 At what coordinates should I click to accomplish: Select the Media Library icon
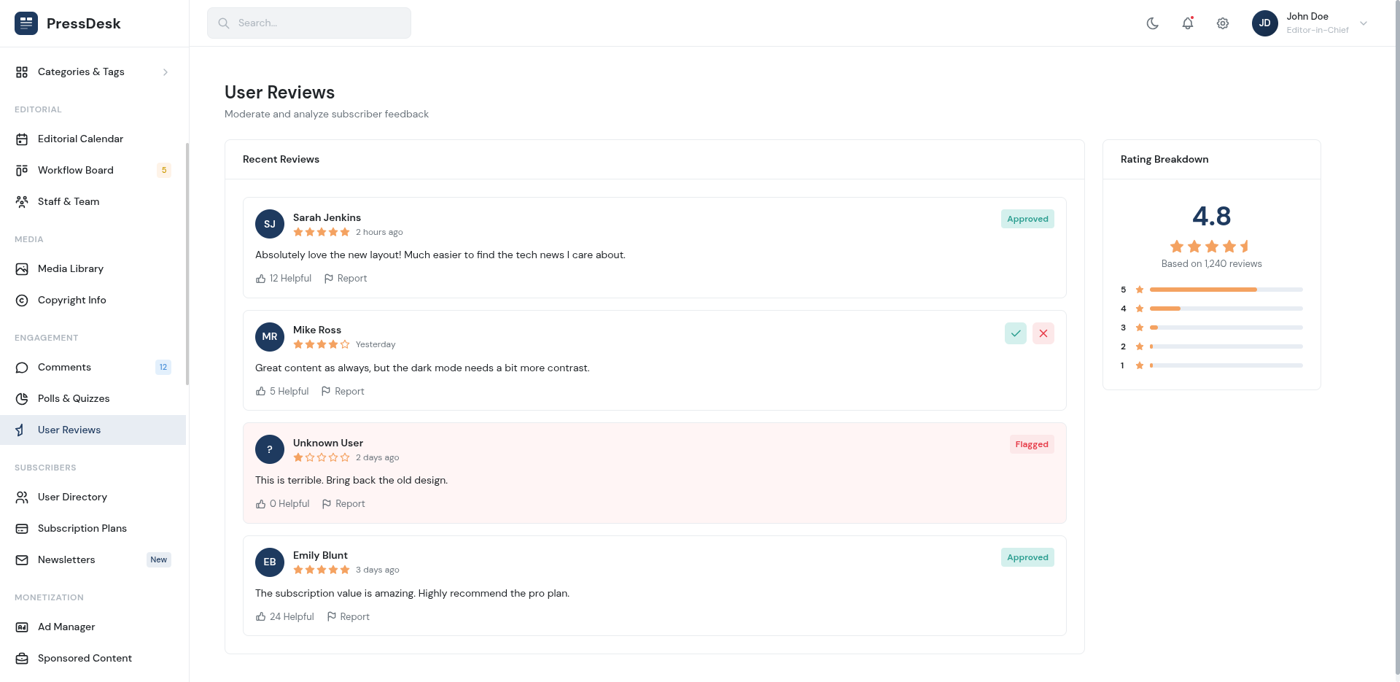[x=22, y=268]
